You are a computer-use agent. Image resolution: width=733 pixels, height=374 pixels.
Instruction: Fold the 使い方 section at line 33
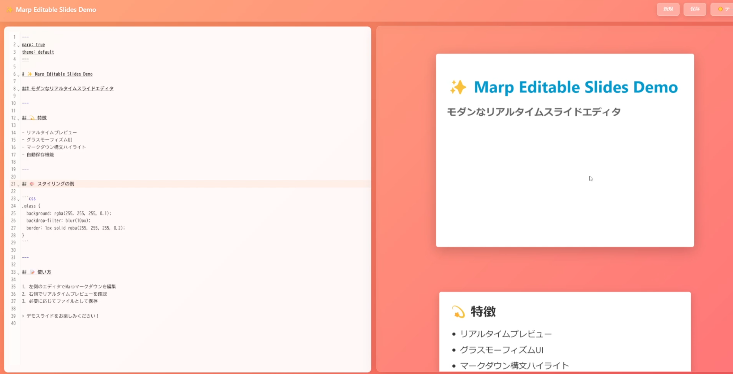point(18,273)
